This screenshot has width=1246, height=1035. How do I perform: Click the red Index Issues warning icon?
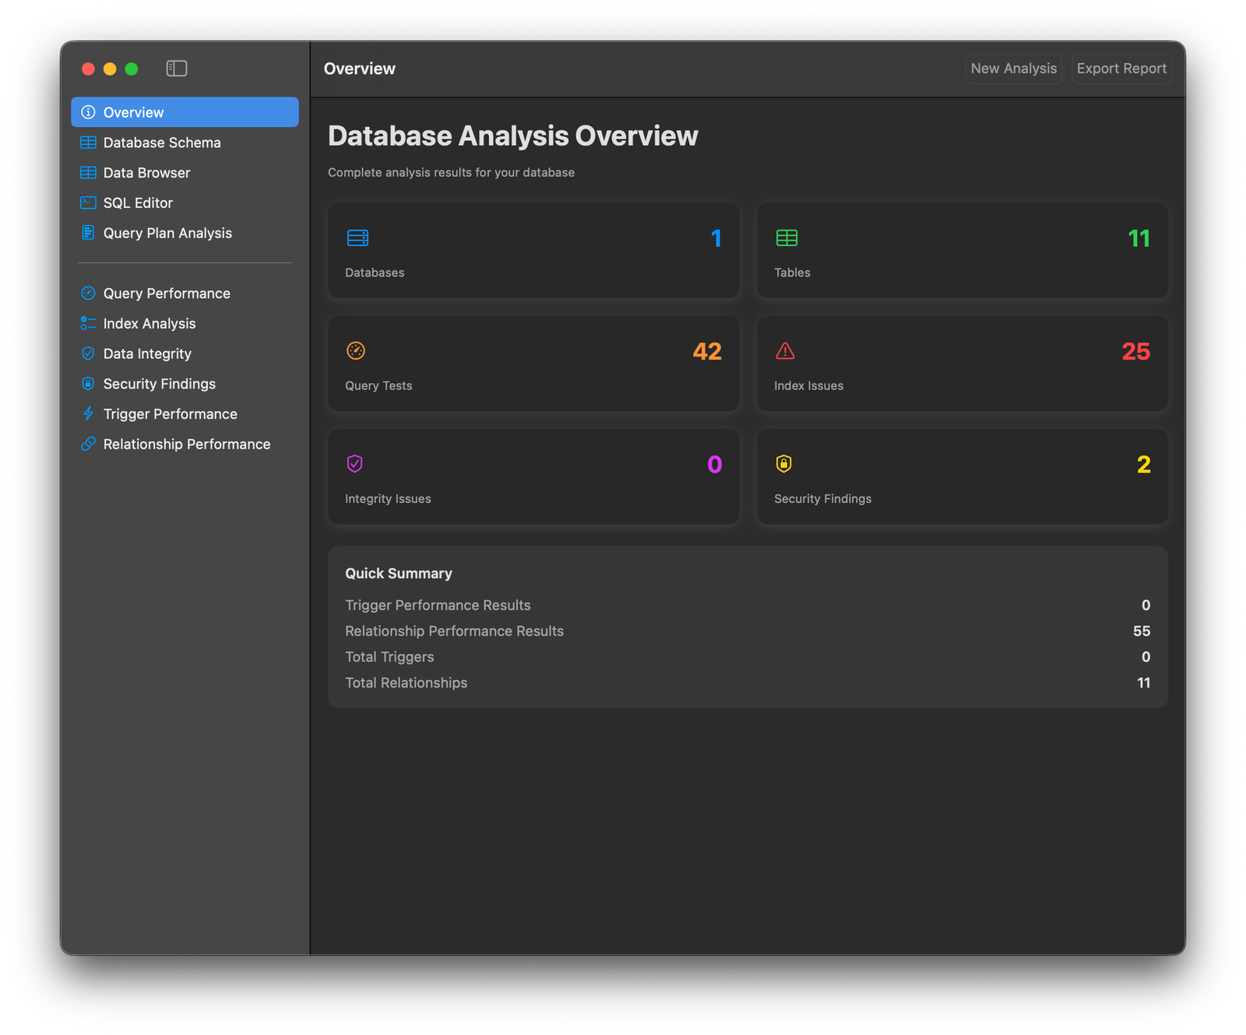785,351
